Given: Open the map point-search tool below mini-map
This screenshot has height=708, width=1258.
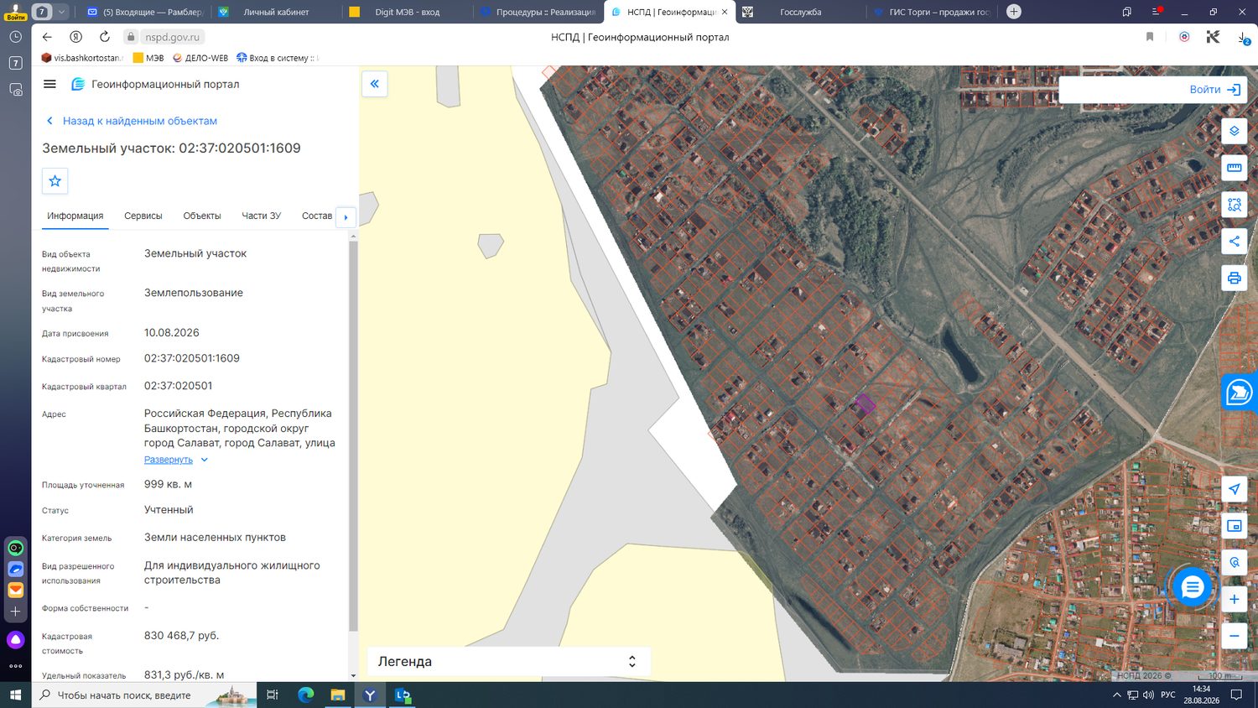Looking at the screenshot, I should (1234, 563).
